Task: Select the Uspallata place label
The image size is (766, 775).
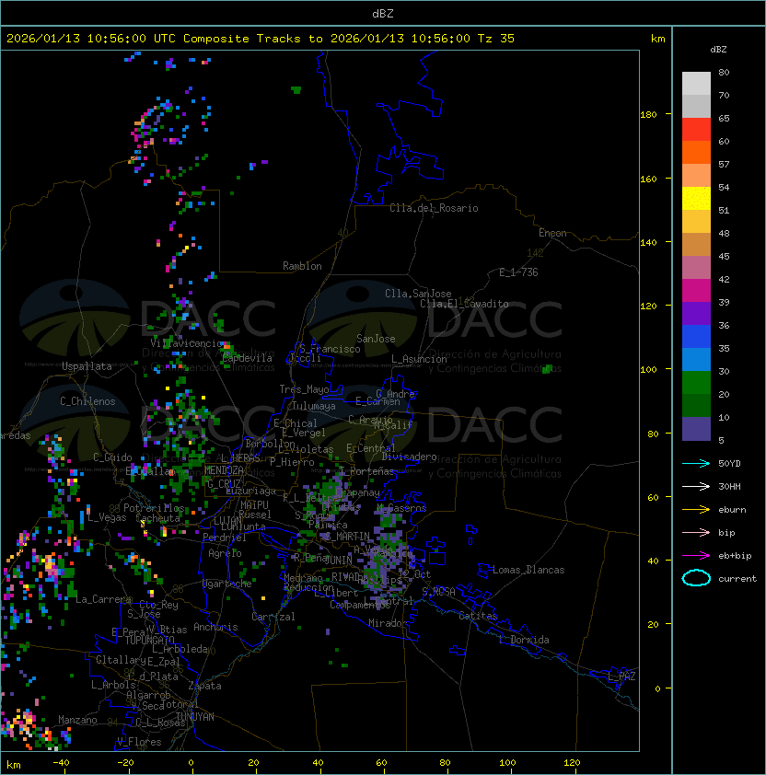Action: 86,366
